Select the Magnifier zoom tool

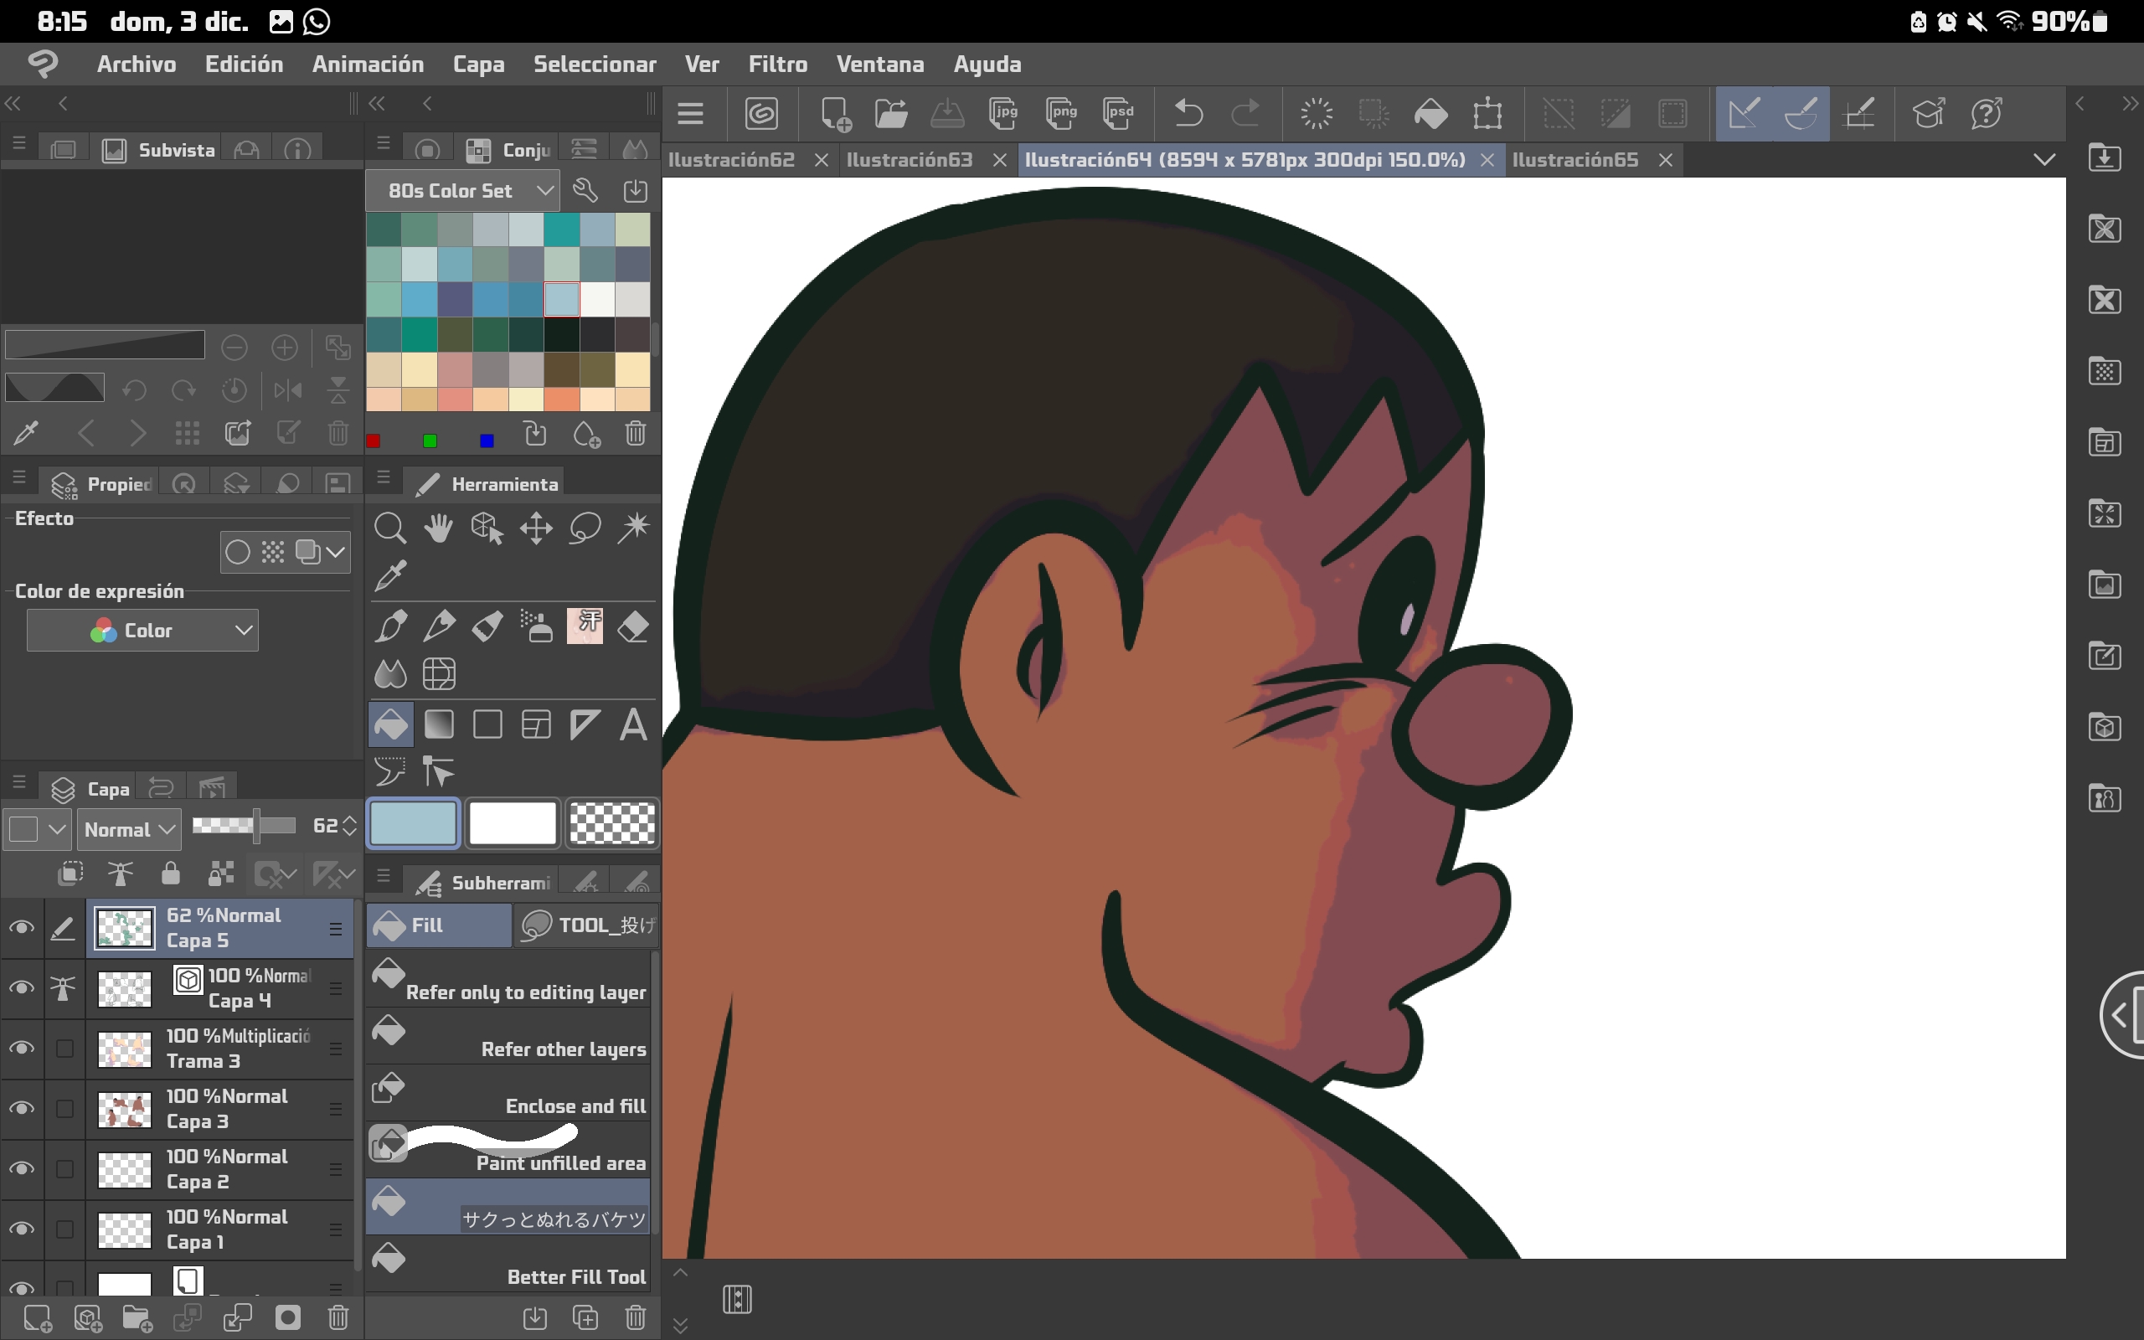pyautogui.click(x=389, y=528)
